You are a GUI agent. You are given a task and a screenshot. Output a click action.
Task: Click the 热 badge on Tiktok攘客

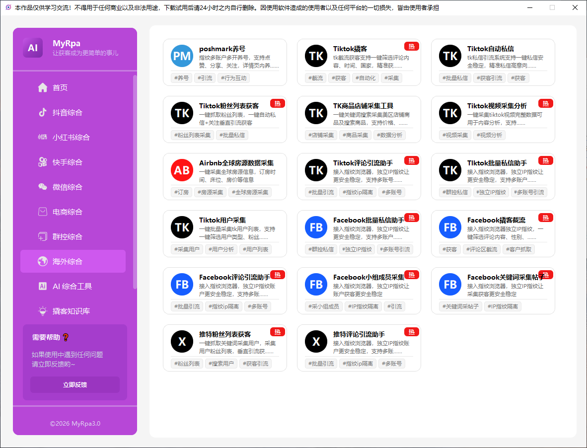click(x=411, y=46)
